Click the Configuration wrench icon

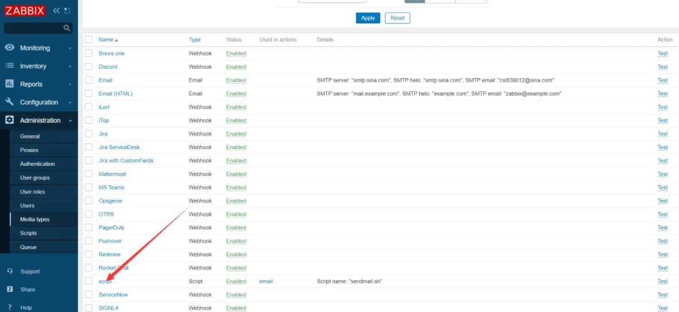(10, 102)
